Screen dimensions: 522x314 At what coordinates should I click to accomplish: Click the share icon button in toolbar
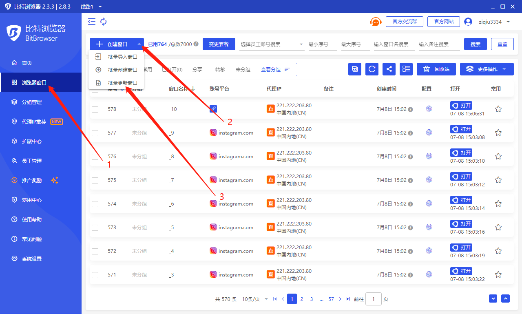(x=389, y=69)
